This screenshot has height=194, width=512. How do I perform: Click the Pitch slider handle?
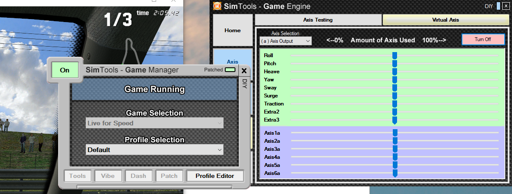click(395, 64)
